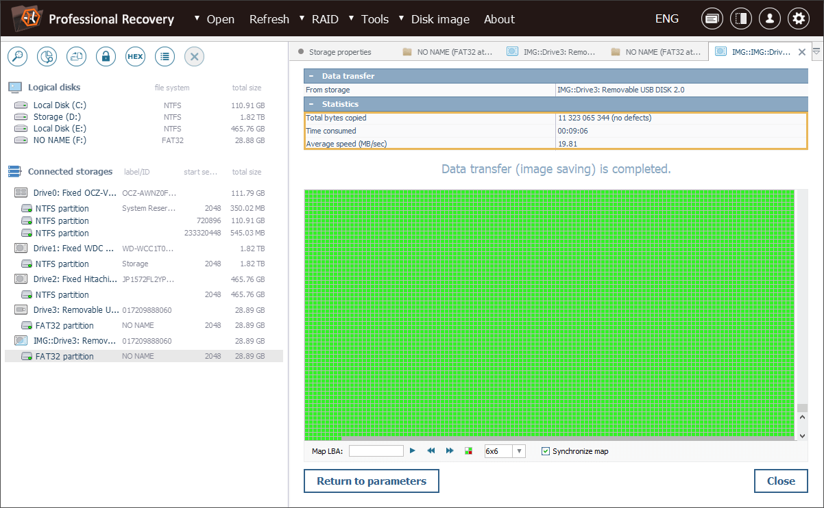
Task: Collapse the Data transfer section
Action: 311,76
